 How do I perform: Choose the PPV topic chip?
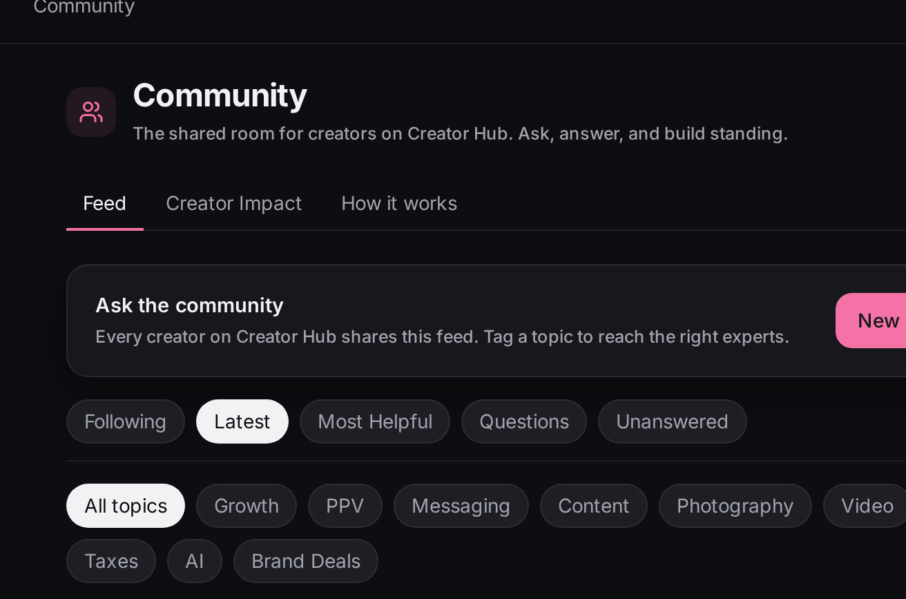345,506
